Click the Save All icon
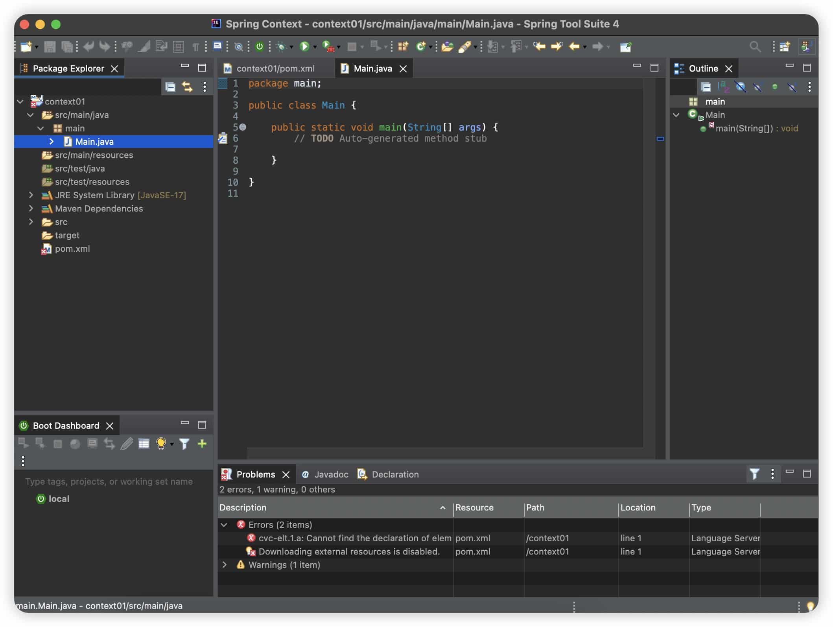This screenshot has width=833, height=627. click(x=67, y=47)
